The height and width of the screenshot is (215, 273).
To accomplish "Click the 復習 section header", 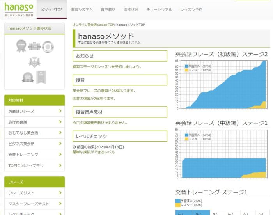I will (x=120, y=80).
